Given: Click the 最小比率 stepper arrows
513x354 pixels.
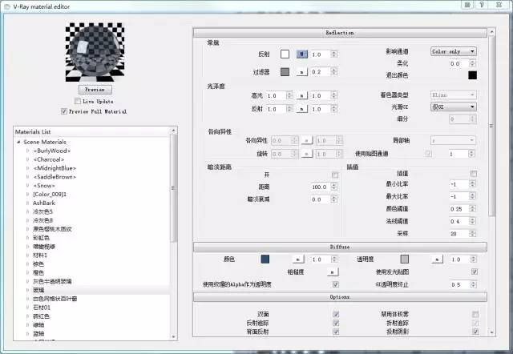Looking at the screenshot, I should [472, 184].
